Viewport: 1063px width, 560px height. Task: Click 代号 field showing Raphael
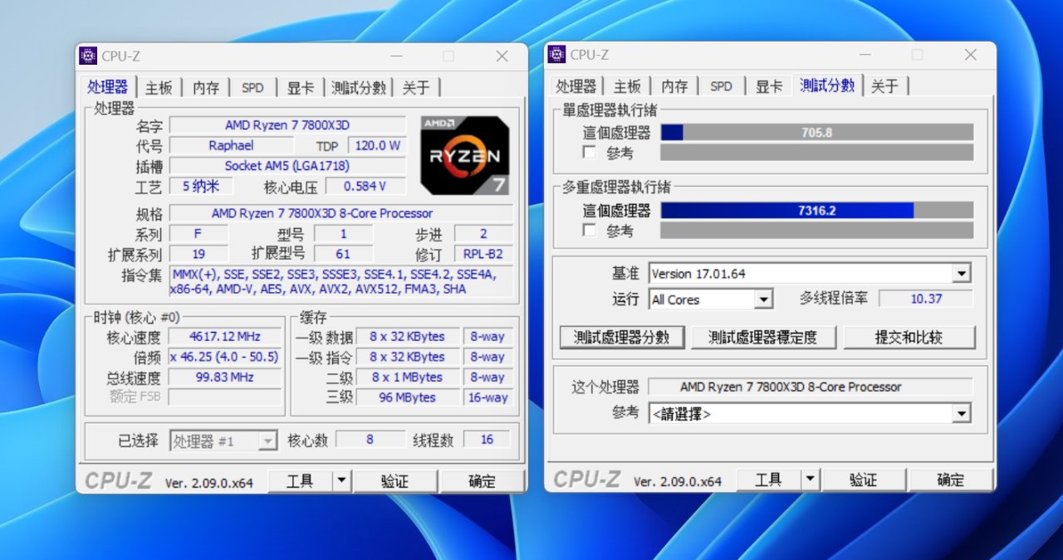click(x=232, y=145)
